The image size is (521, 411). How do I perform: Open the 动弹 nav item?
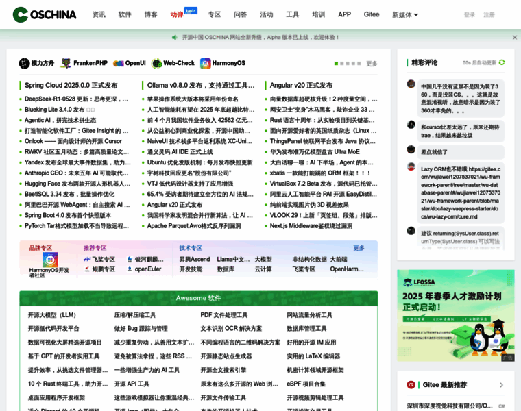click(x=177, y=15)
